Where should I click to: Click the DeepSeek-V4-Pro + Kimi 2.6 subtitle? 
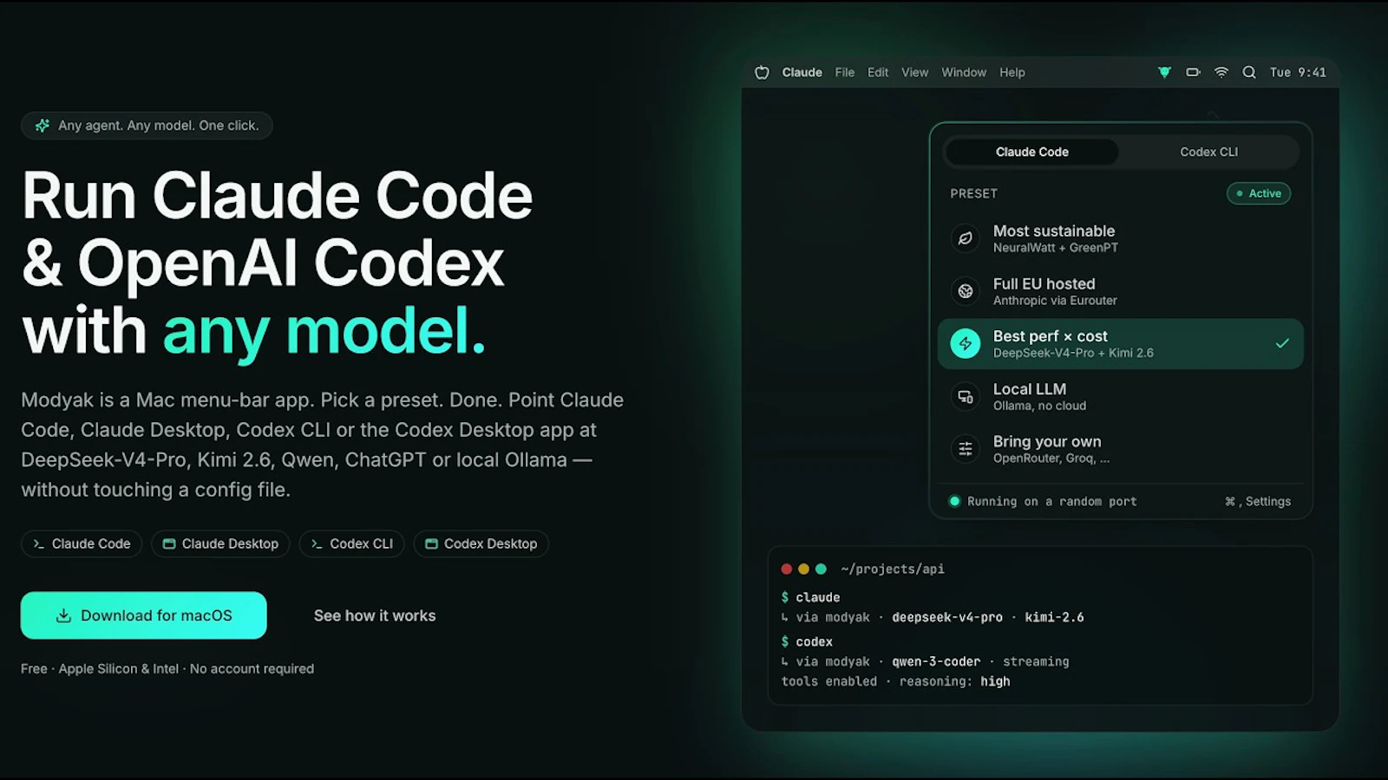[1073, 353]
